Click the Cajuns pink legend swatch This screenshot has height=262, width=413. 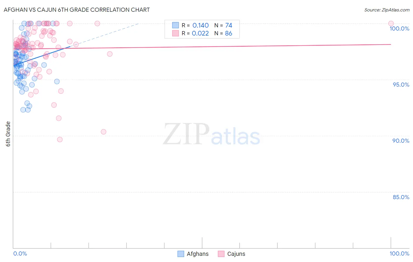click(x=221, y=254)
